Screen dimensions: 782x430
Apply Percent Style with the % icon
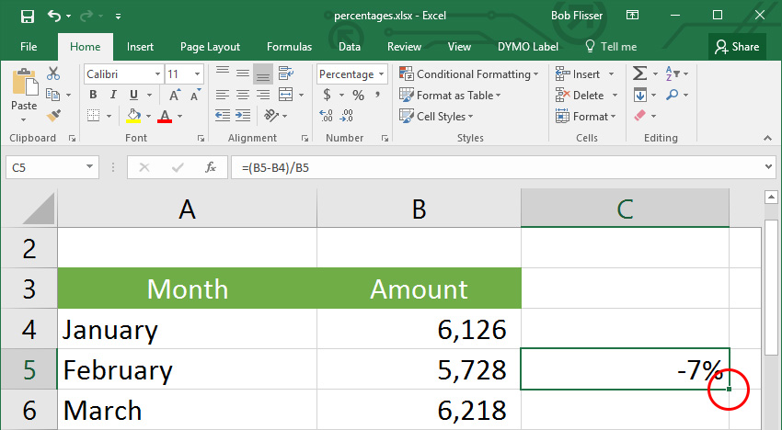pos(358,95)
